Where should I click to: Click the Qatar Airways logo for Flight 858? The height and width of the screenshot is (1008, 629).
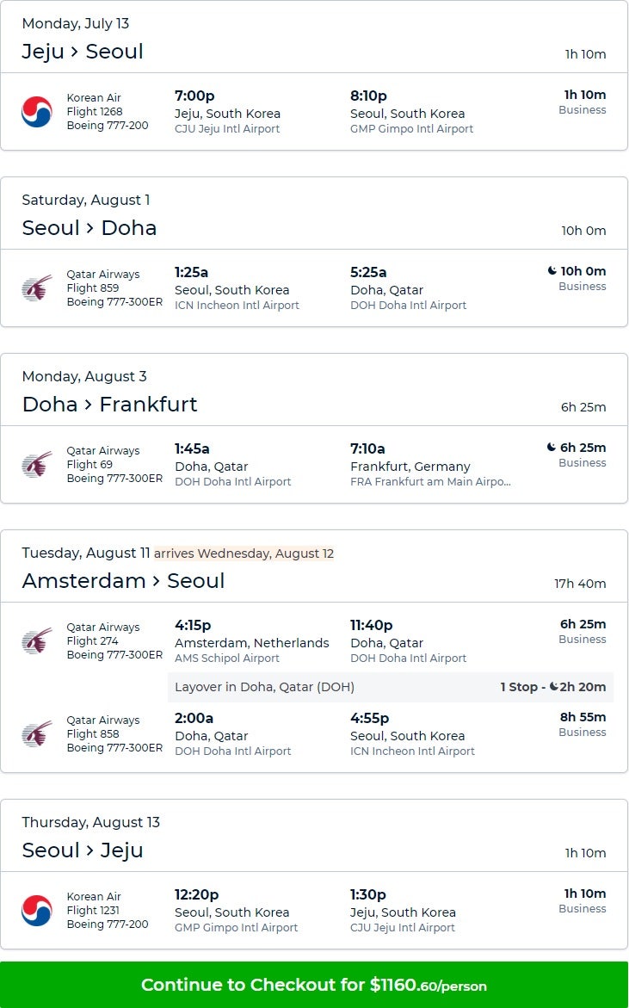37,734
